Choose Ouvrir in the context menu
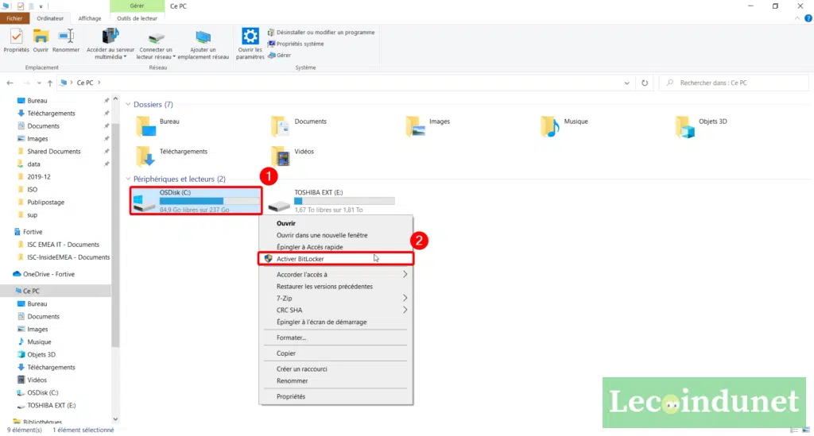Screen dimensions: 814x436 coord(336,223)
